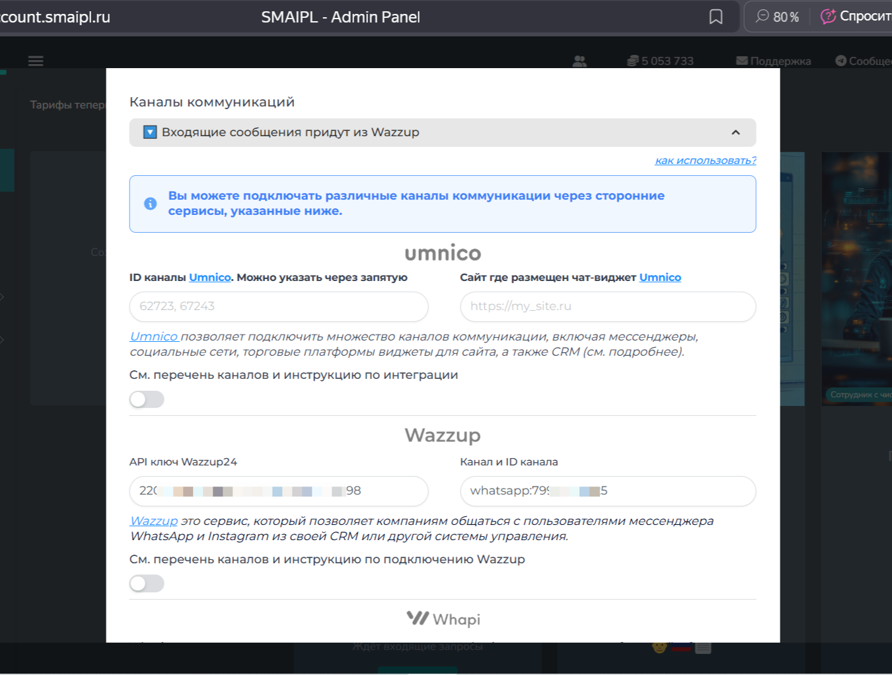Open Umnico link in Сайт чат-виджет label
This screenshot has width=892, height=675.
click(660, 277)
